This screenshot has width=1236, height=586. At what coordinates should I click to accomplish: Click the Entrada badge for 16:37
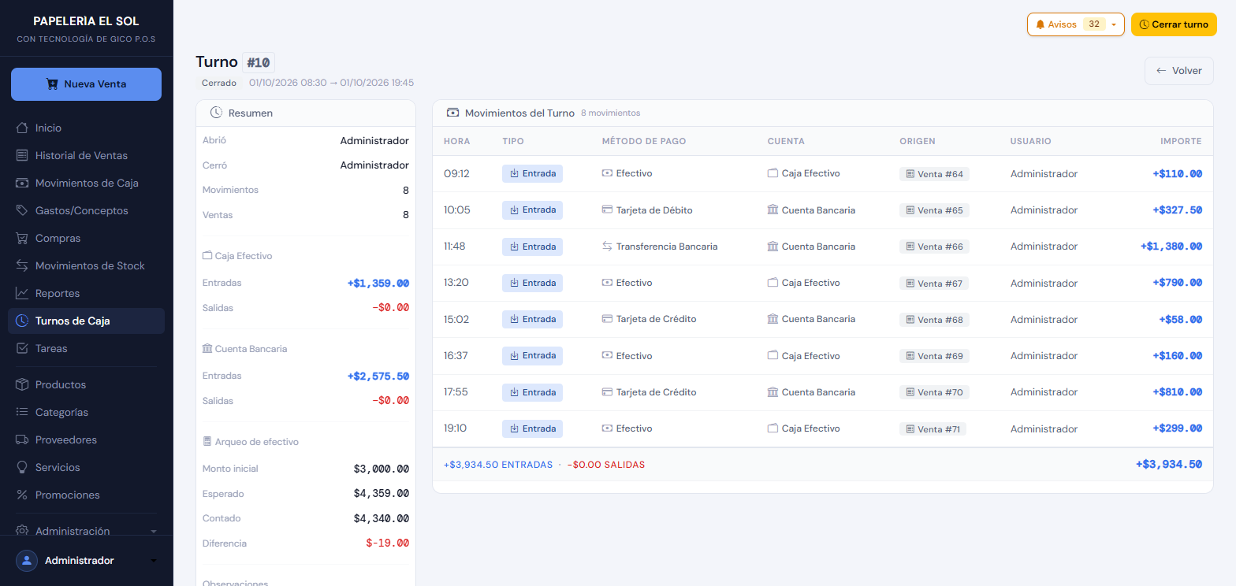click(x=532, y=356)
